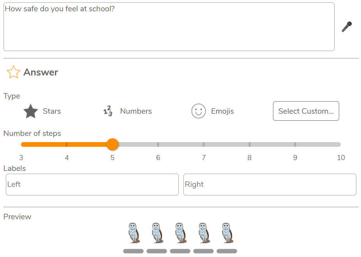Click the question text box
Viewport: 361px width, 257px height.
tap(169, 27)
